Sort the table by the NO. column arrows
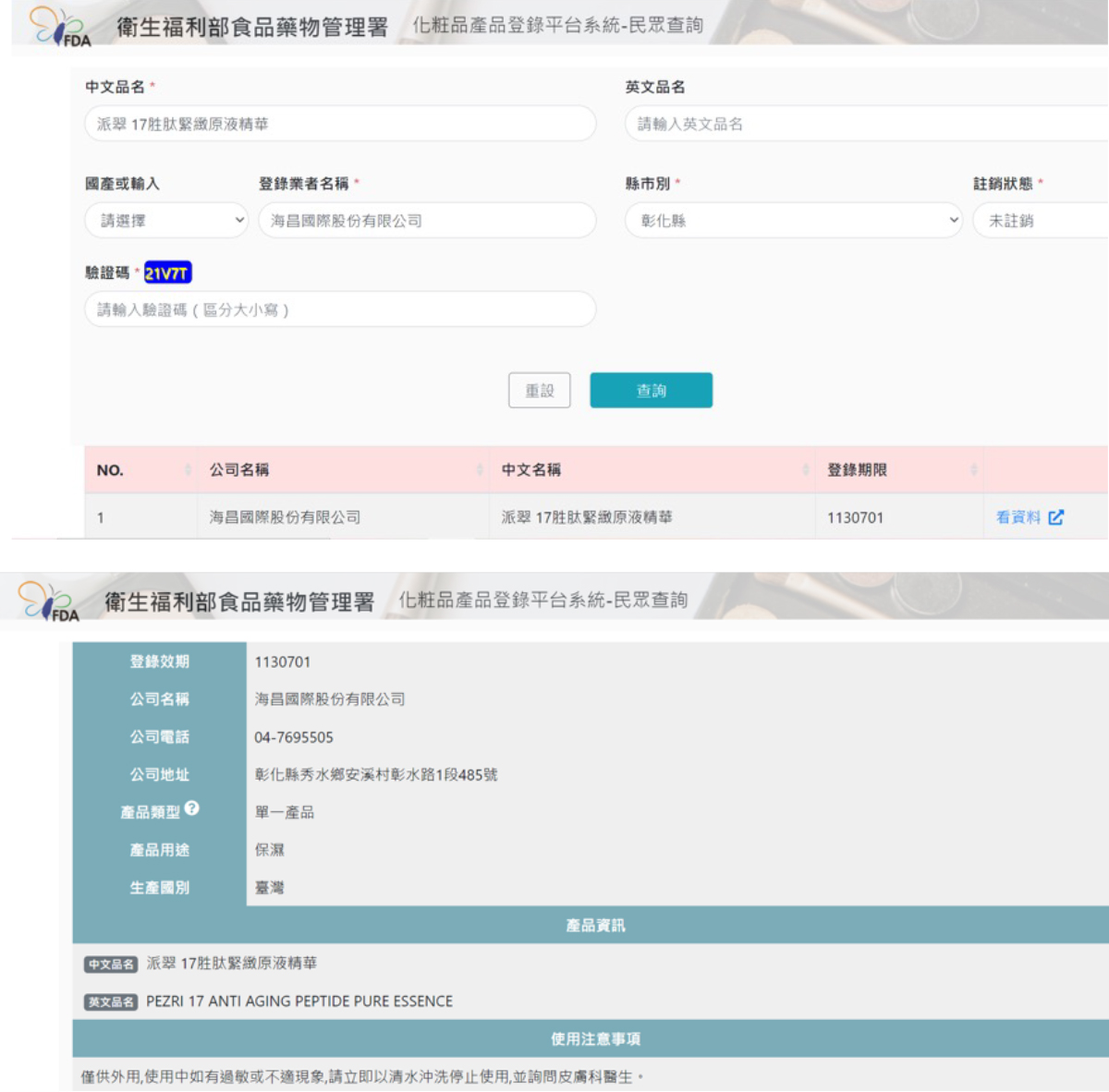The image size is (1109, 1092). point(189,470)
